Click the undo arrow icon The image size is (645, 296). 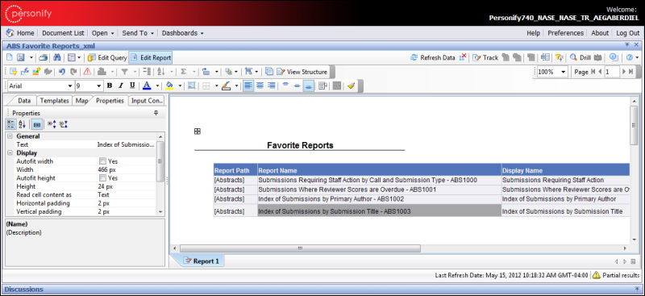62,72
